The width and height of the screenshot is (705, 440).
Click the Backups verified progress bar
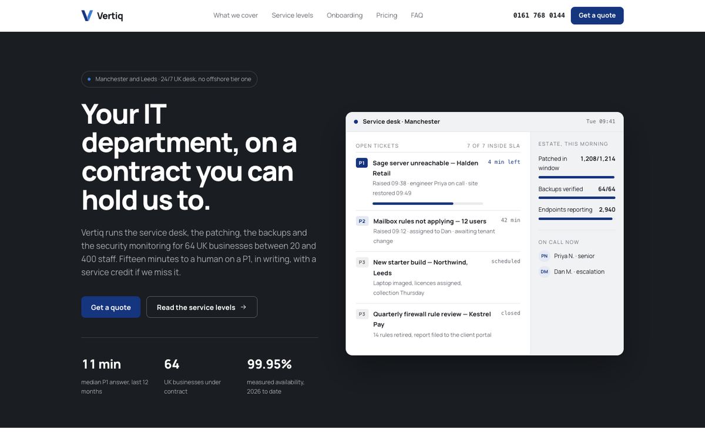[577, 198]
